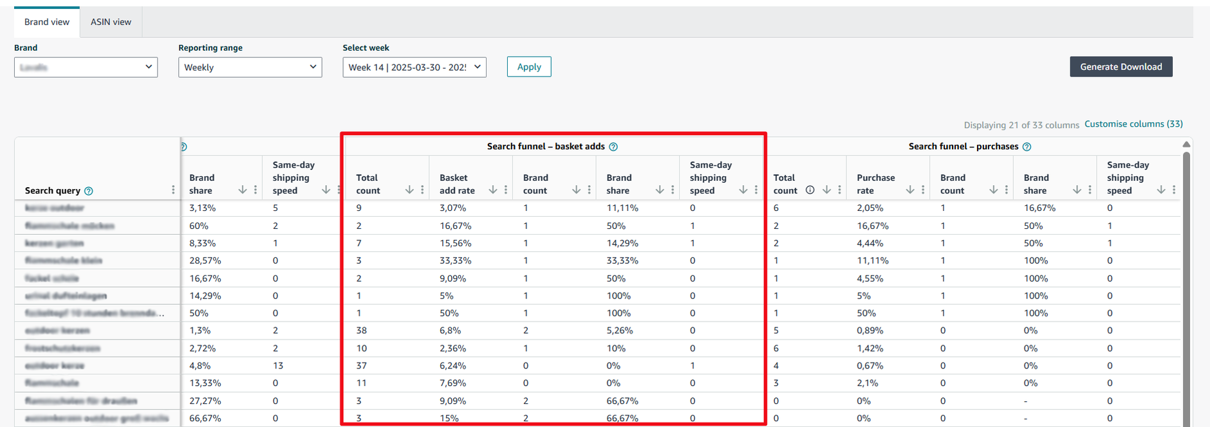Image resolution: width=1210 pixels, height=427 pixels.
Task: Sort by basket adds Total count
Action: point(409,190)
